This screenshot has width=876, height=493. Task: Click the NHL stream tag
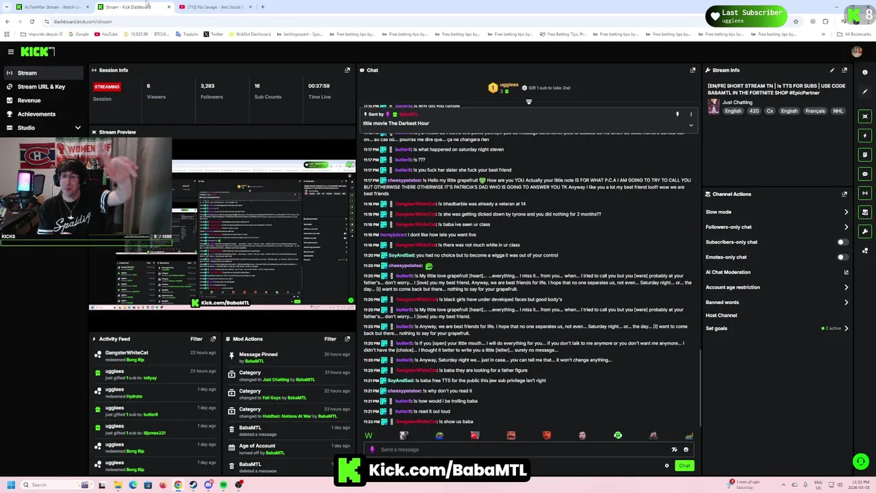click(838, 111)
